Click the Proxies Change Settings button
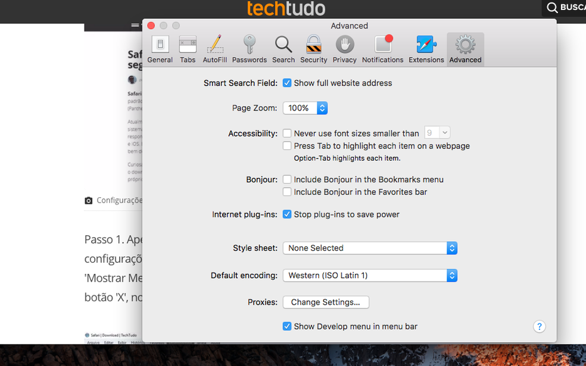 click(x=326, y=302)
